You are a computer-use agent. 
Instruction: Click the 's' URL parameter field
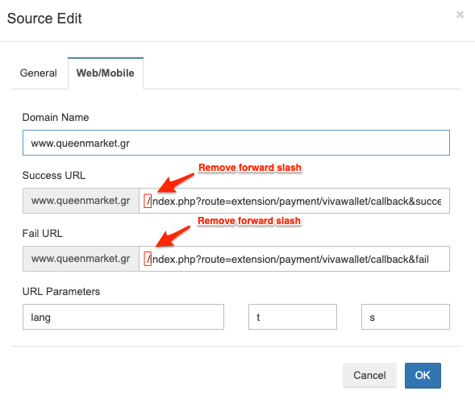pyautogui.click(x=406, y=317)
